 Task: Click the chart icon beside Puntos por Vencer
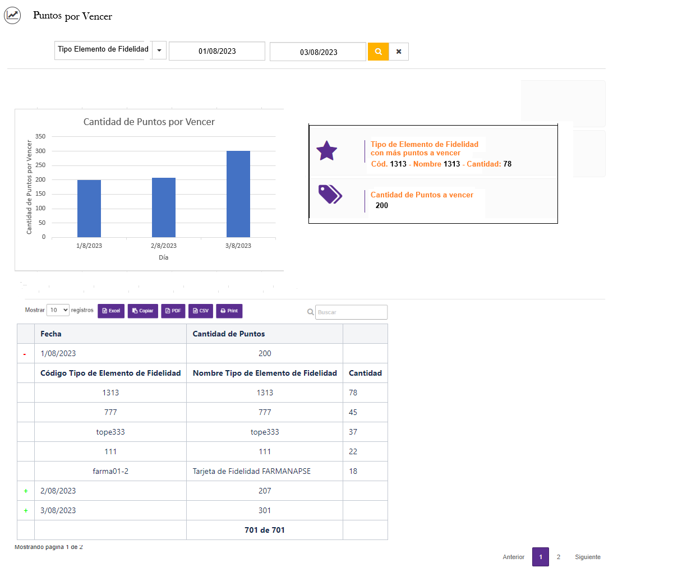point(12,15)
